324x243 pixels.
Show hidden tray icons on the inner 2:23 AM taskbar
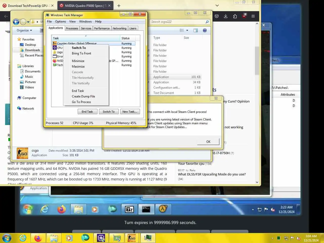(x=253, y=210)
